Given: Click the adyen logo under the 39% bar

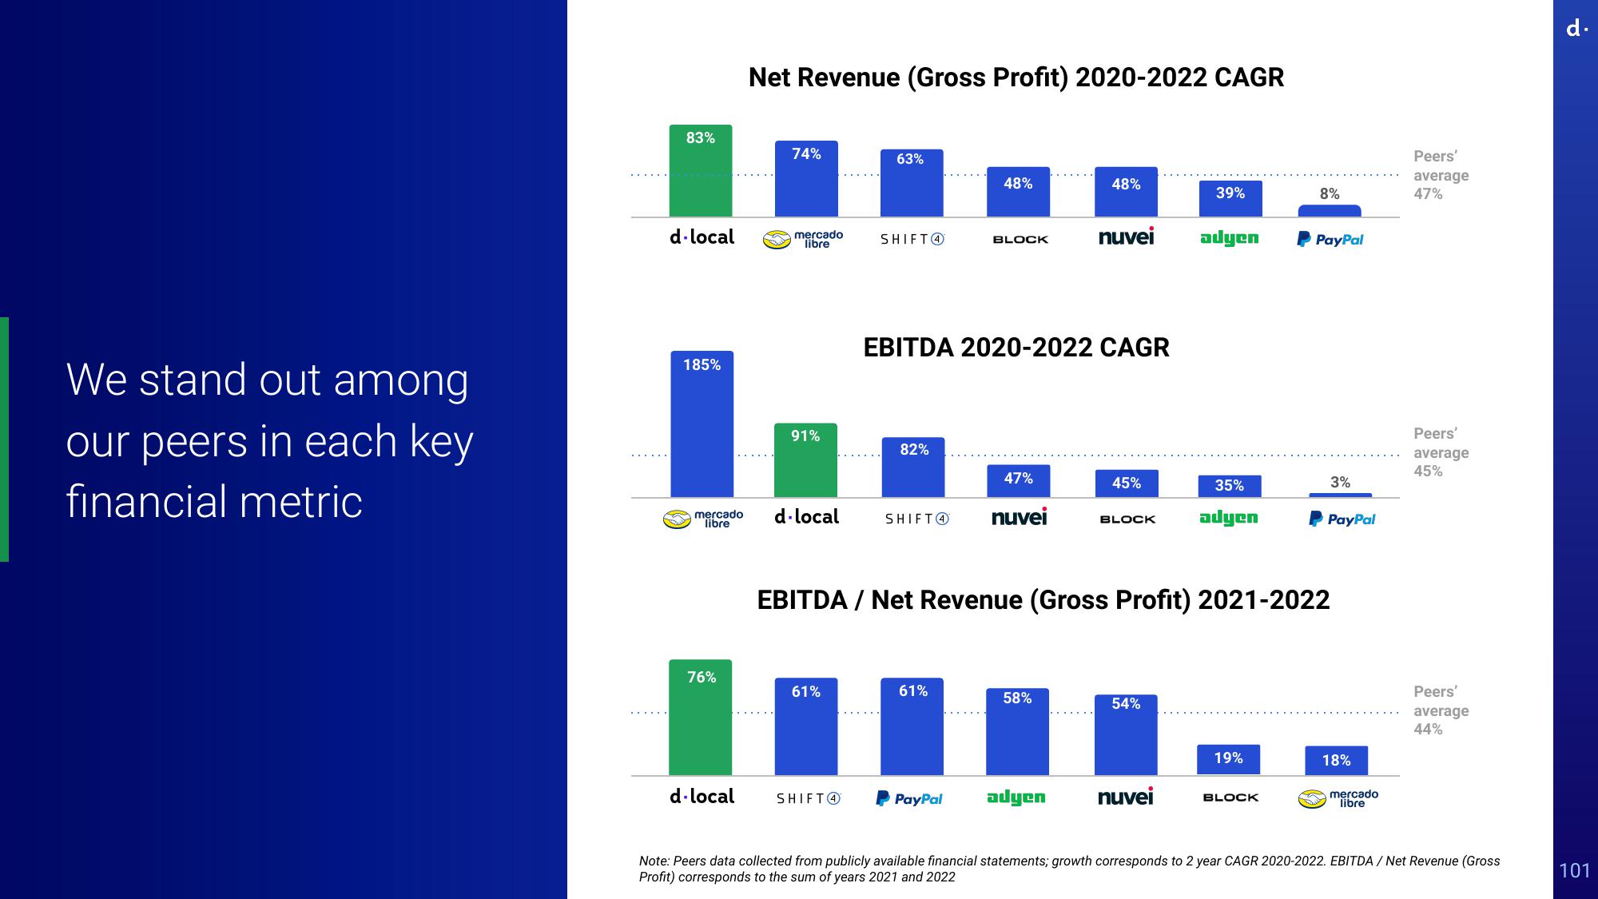Looking at the screenshot, I should coord(1230,238).
